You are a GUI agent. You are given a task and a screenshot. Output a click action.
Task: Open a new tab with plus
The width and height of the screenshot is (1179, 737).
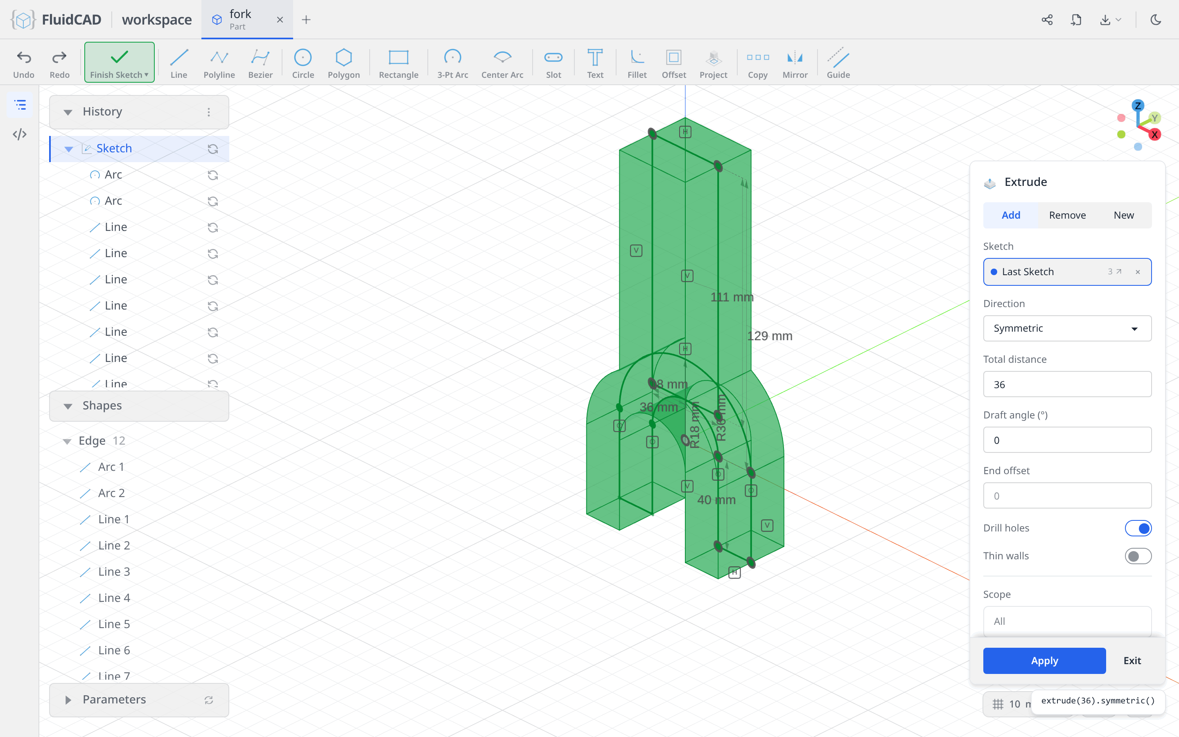click(306, 20)
